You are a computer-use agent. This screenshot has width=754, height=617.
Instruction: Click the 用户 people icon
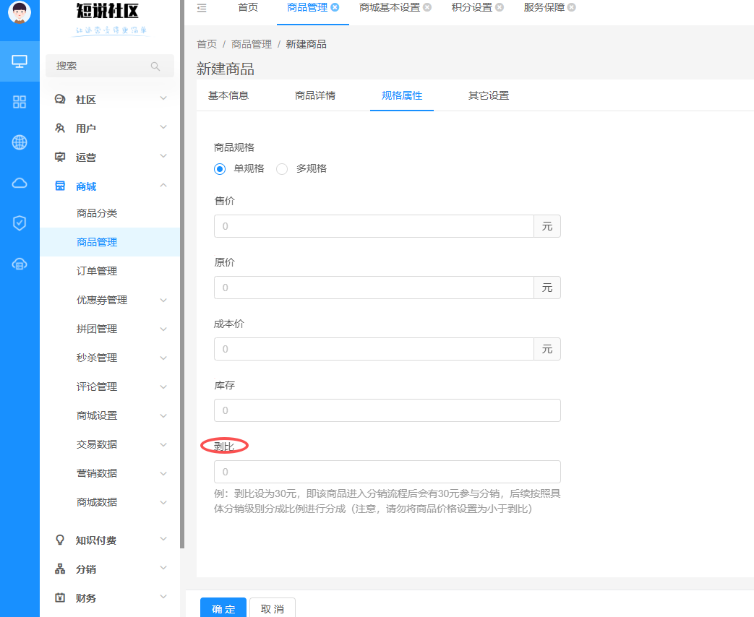tap(60, 129)
